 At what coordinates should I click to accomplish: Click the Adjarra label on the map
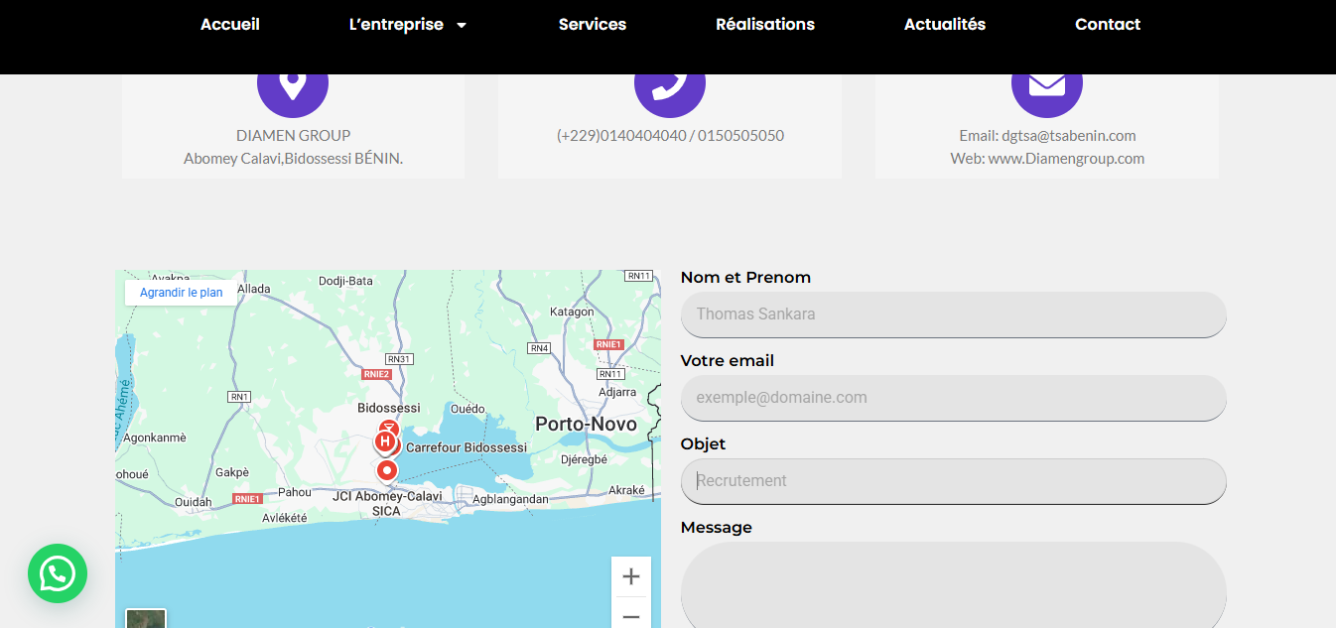617,392
